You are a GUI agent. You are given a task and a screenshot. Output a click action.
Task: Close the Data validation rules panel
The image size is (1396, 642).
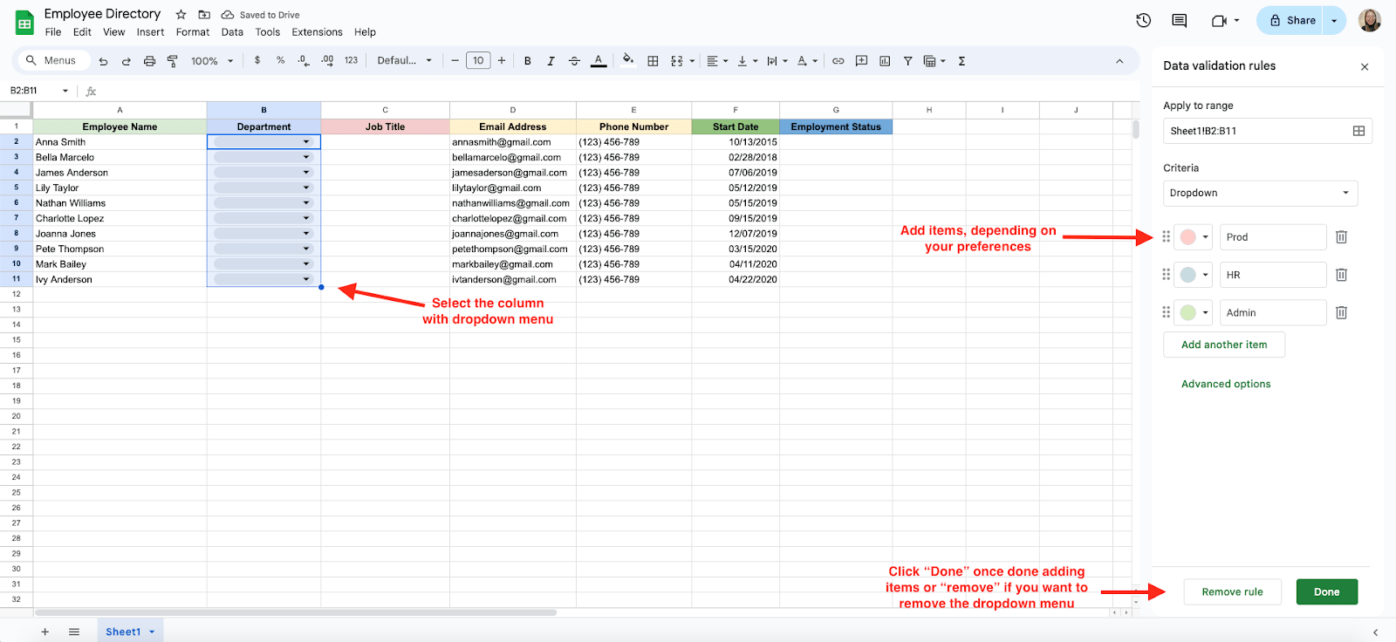(x=1365, y=67)
